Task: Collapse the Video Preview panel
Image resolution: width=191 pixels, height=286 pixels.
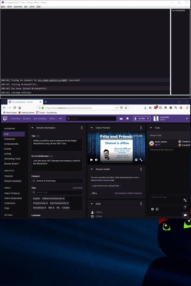Action: tap(91, 128)
